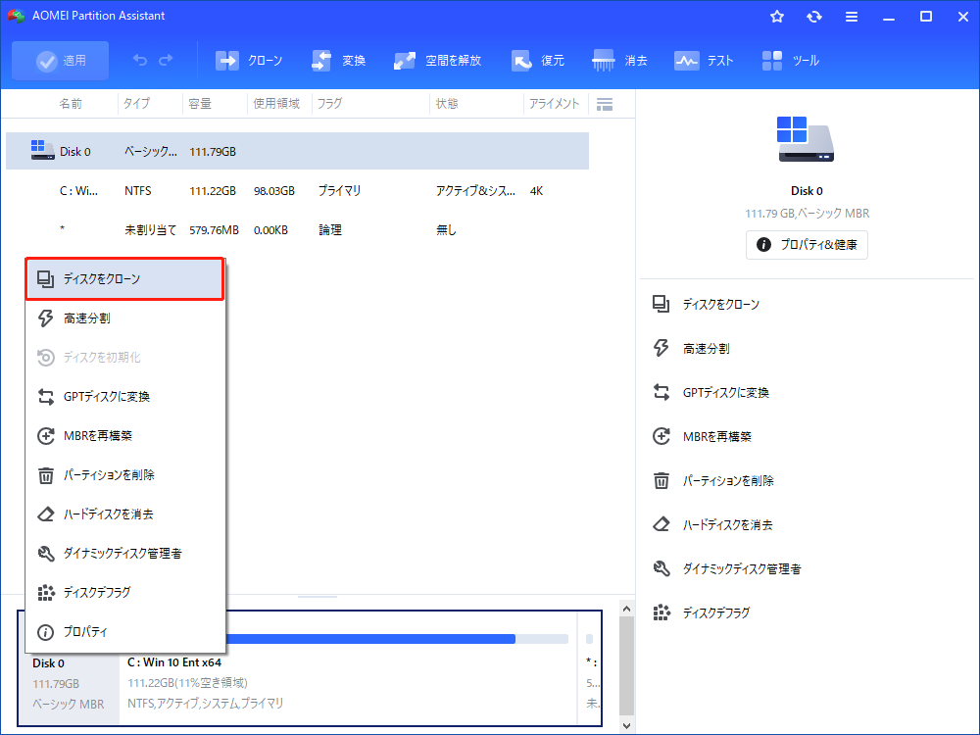
Task: Select the unallocated (未割り当て) 579.76MB row
Action: 298,230
